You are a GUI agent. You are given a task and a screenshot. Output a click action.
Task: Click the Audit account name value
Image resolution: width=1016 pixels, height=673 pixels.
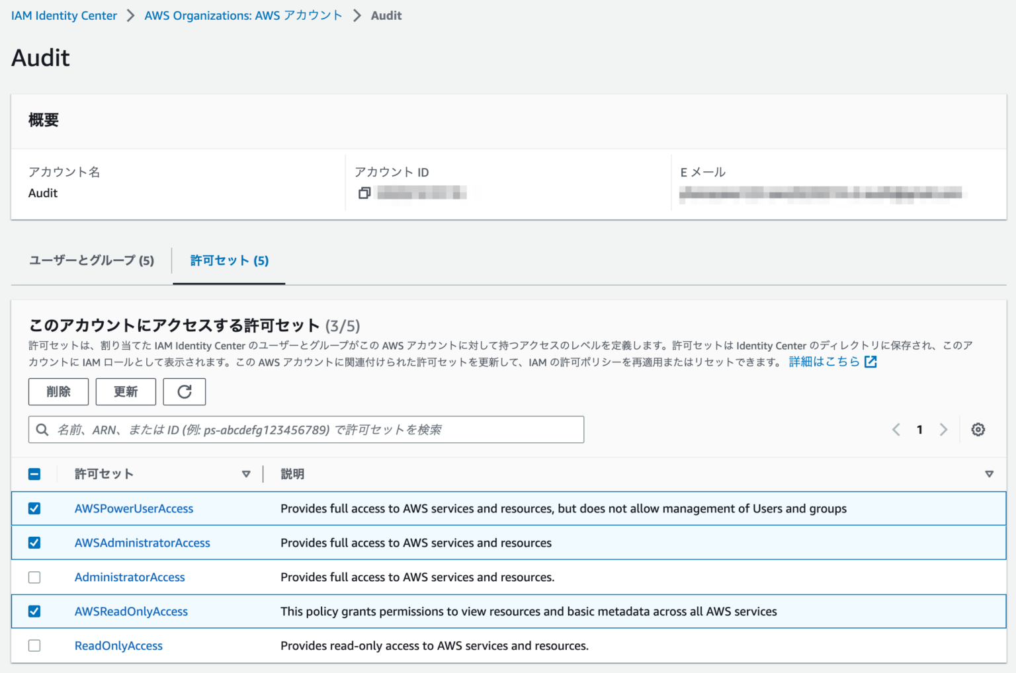point(43,193)
